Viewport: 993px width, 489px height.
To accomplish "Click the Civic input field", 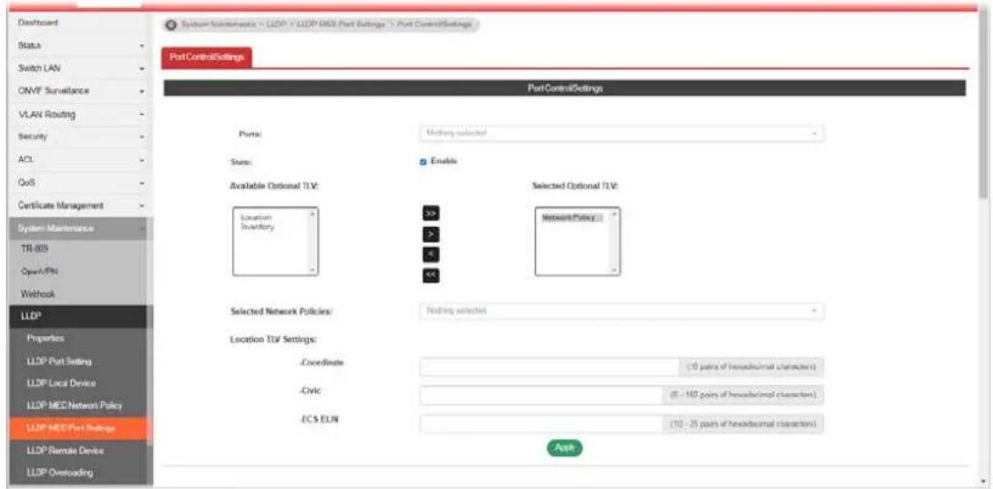I will [x=542, y=394].
